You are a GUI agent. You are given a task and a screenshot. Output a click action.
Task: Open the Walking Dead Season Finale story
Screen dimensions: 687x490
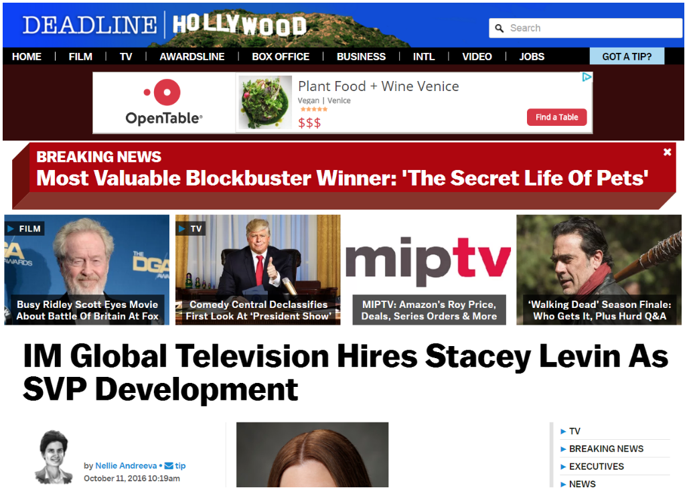pos(599,270)
